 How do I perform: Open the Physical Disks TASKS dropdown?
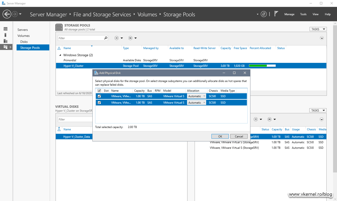(318, 111)
